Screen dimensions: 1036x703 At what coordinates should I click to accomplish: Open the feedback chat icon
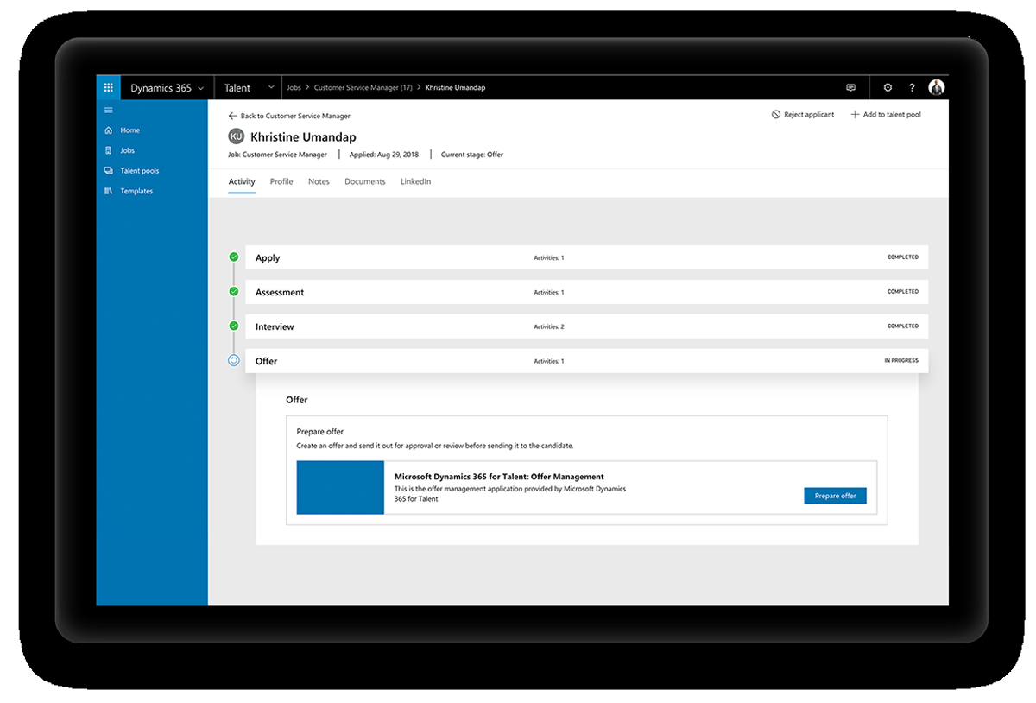[850, 88]
